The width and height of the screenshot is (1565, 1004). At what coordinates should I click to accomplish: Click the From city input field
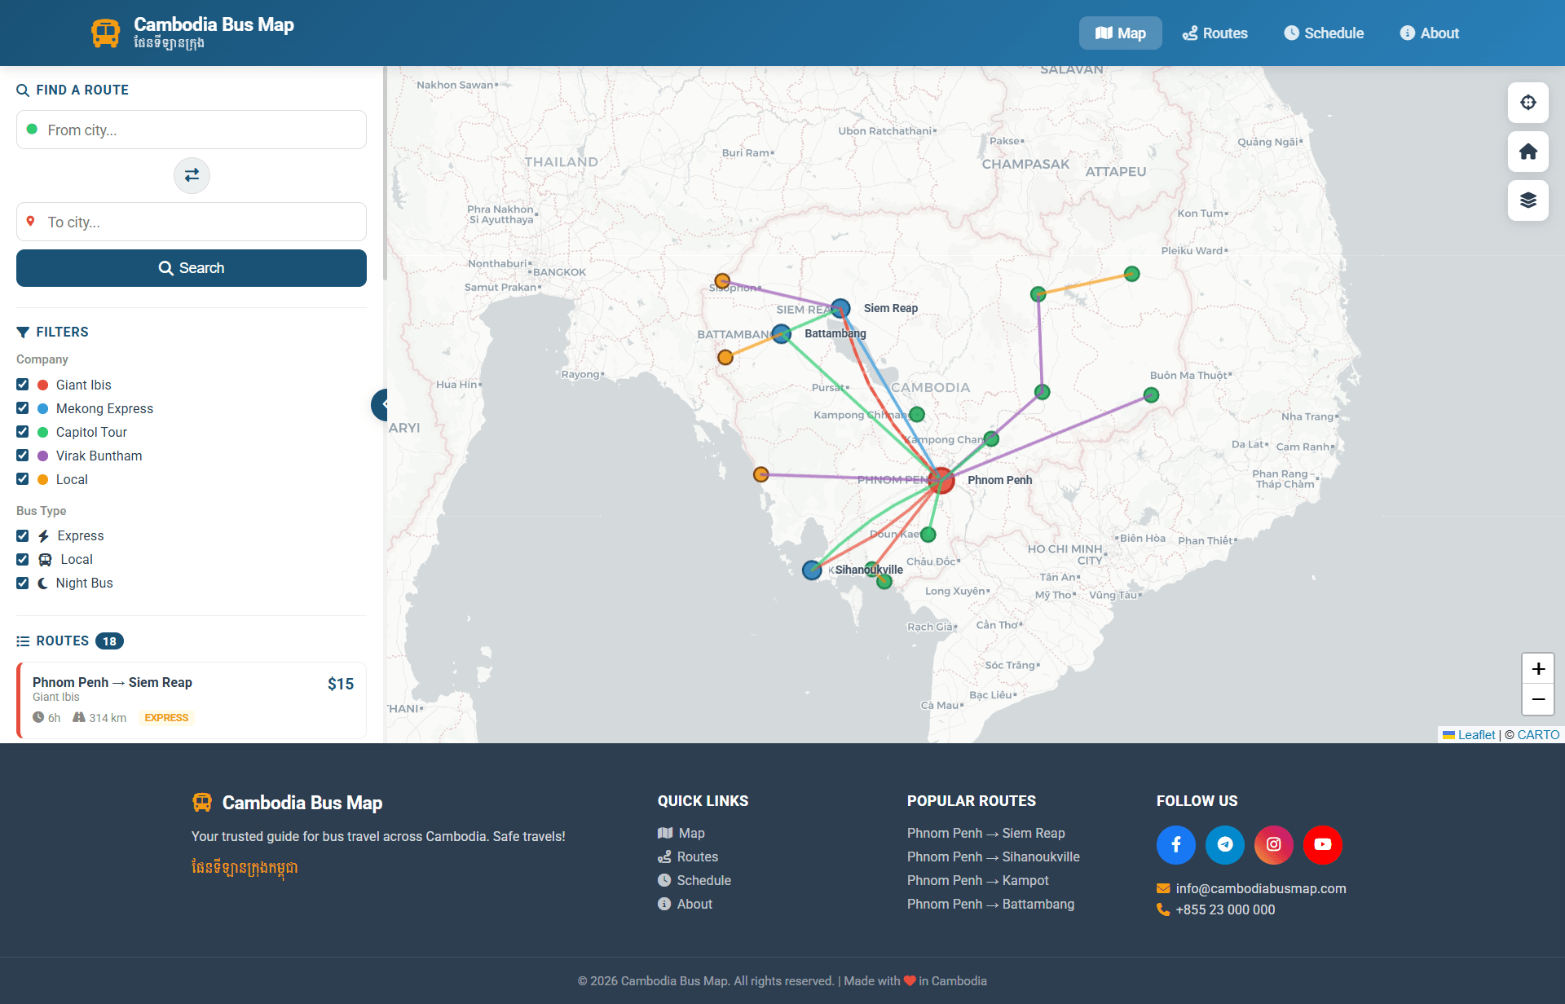(192, 130)
